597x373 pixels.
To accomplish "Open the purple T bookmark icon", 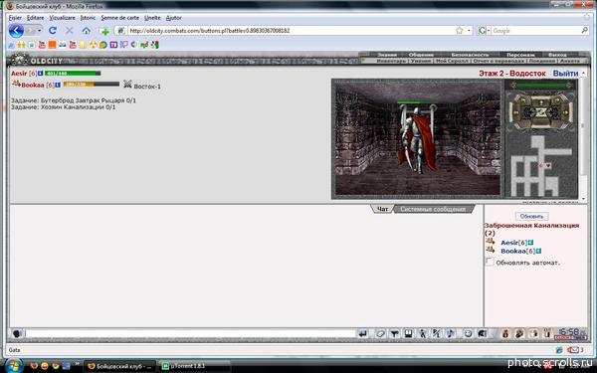I will click(113, 45).
